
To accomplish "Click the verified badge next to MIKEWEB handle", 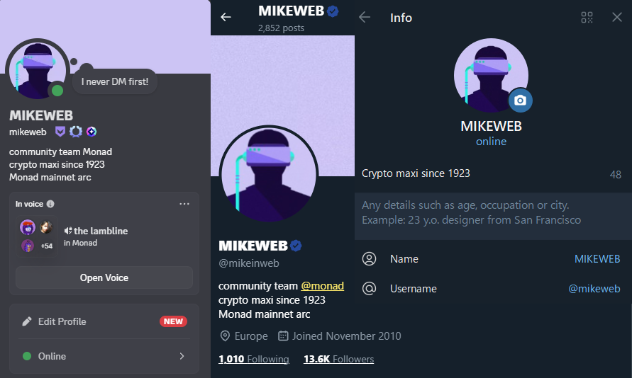I will click(x=296, y=246).
